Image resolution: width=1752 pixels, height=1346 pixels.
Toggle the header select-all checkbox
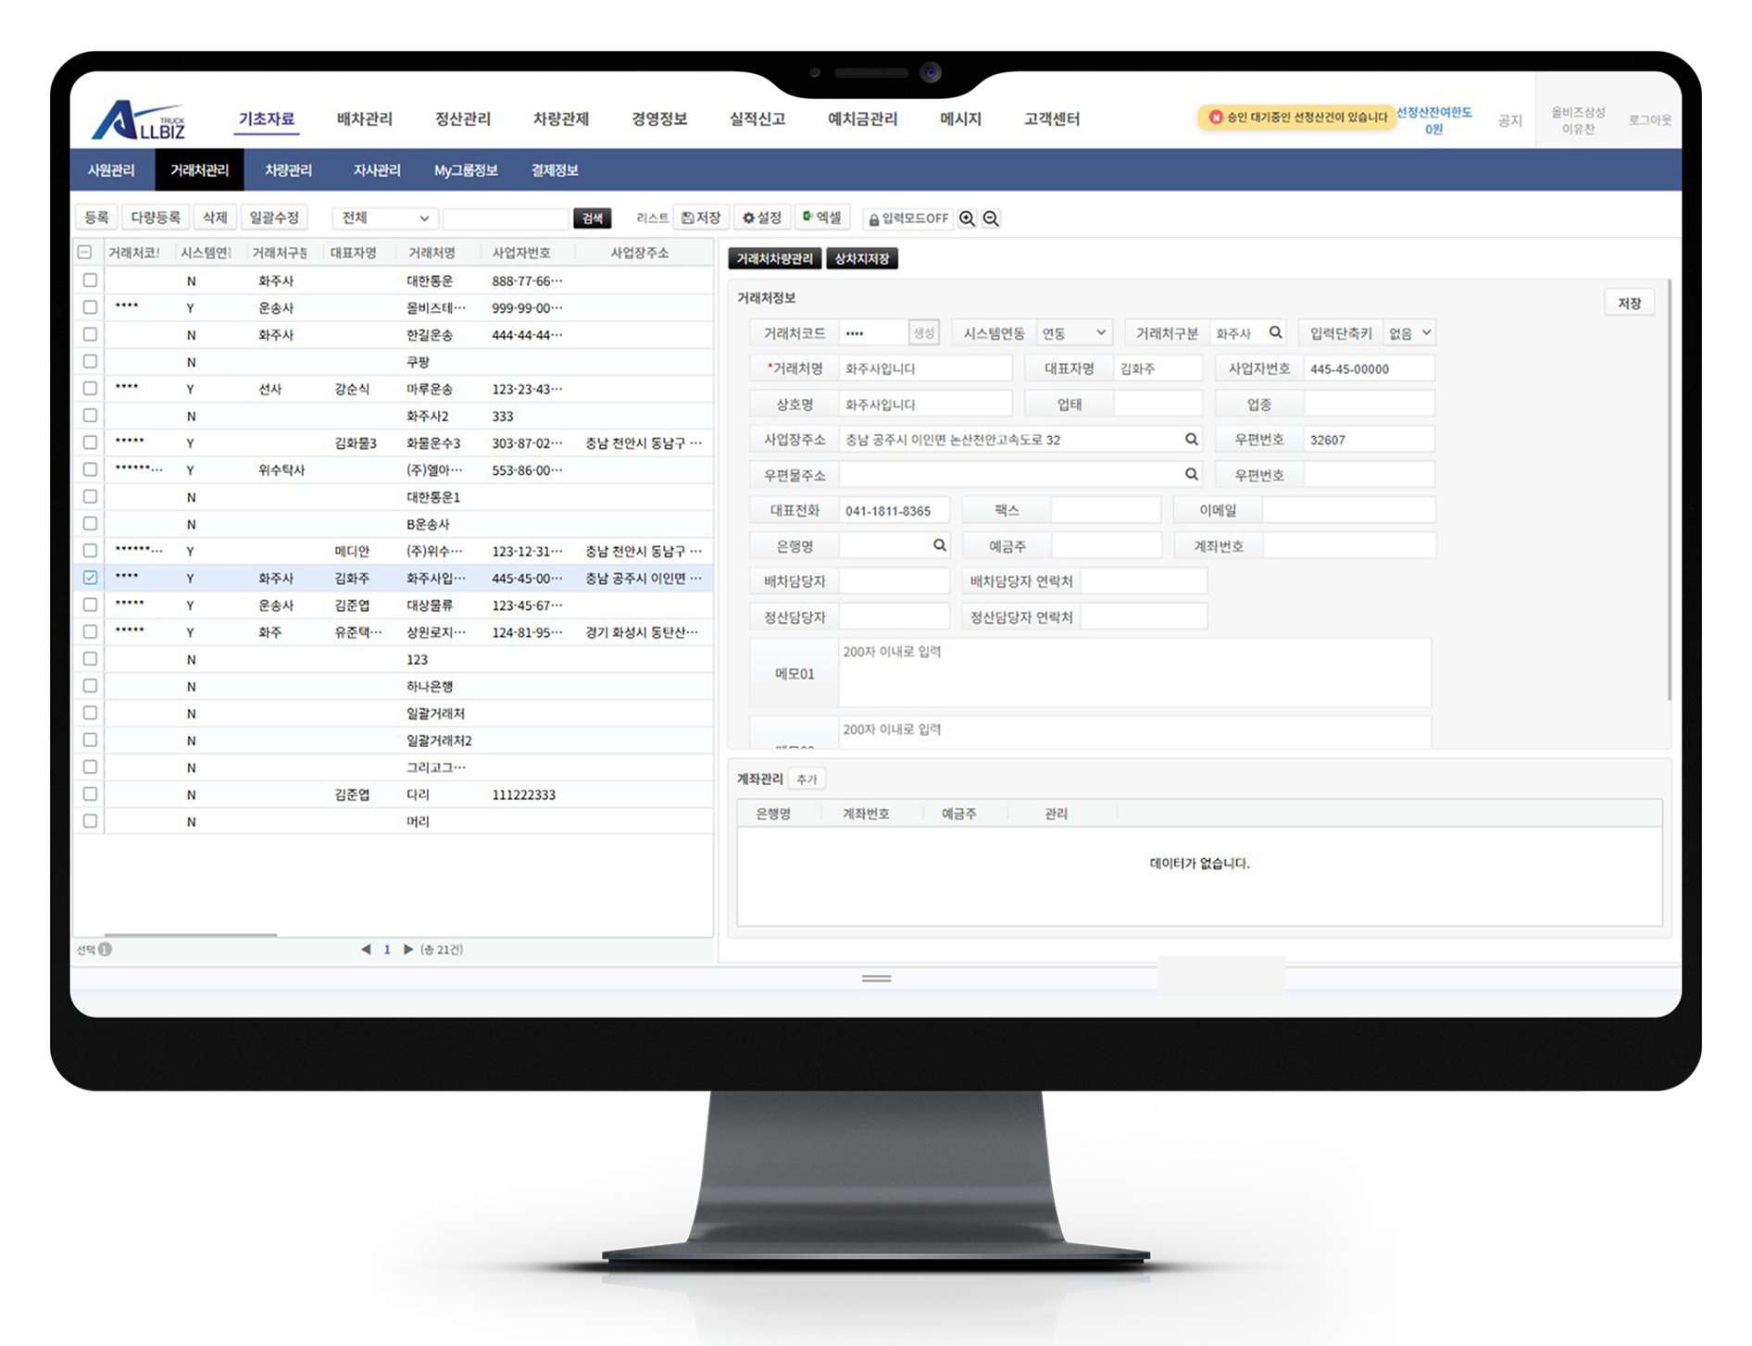tap(85, 252)
